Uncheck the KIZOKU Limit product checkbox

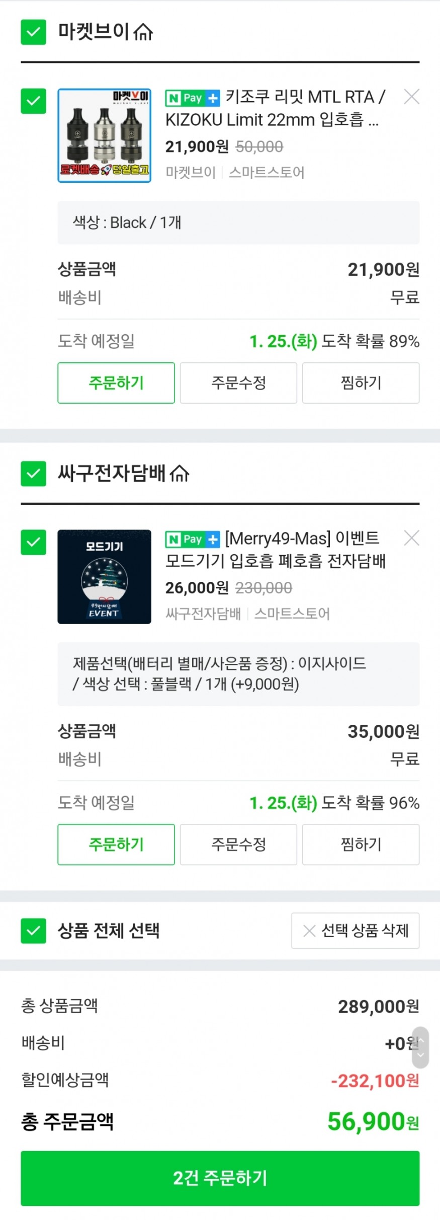coord(33,101)
